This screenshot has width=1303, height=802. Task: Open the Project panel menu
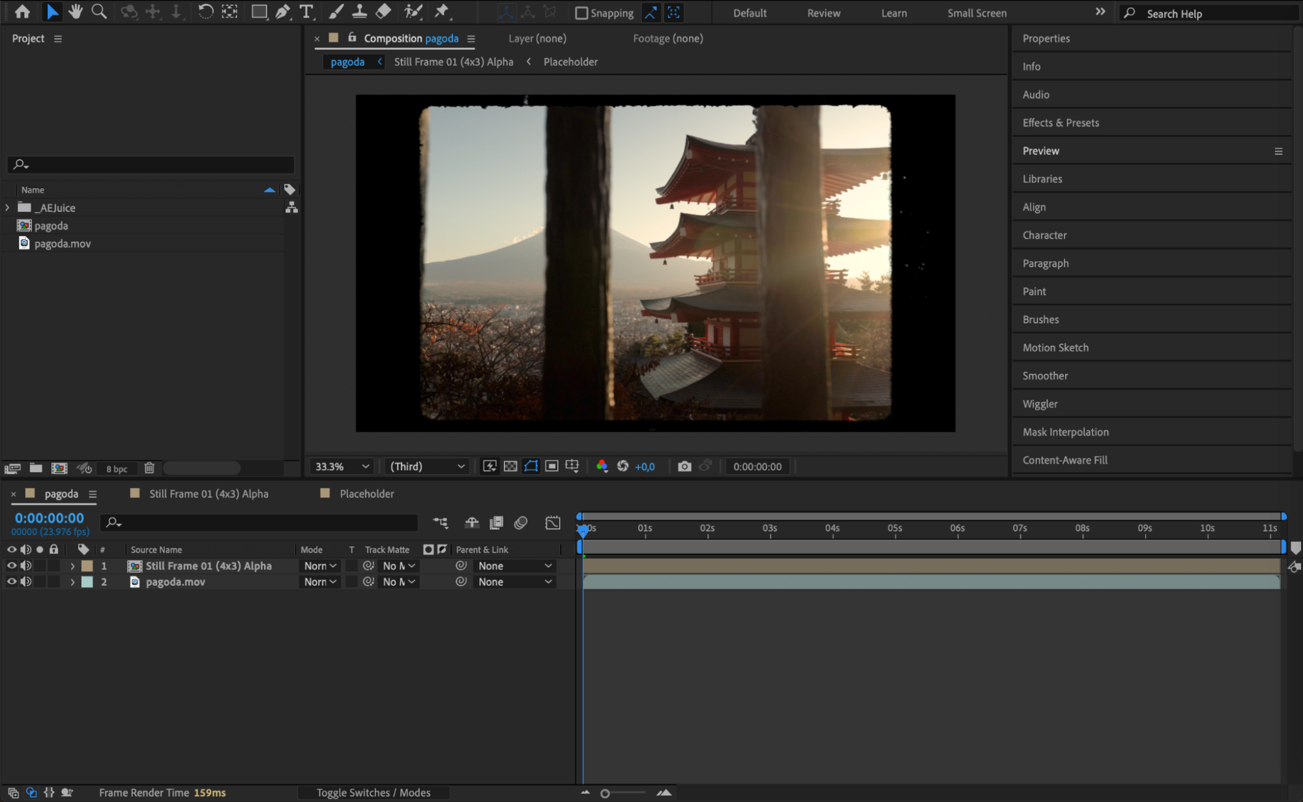[x=58, y=38]
